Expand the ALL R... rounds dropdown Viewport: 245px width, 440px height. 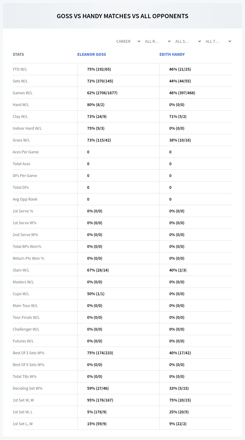tap(158, 41)
